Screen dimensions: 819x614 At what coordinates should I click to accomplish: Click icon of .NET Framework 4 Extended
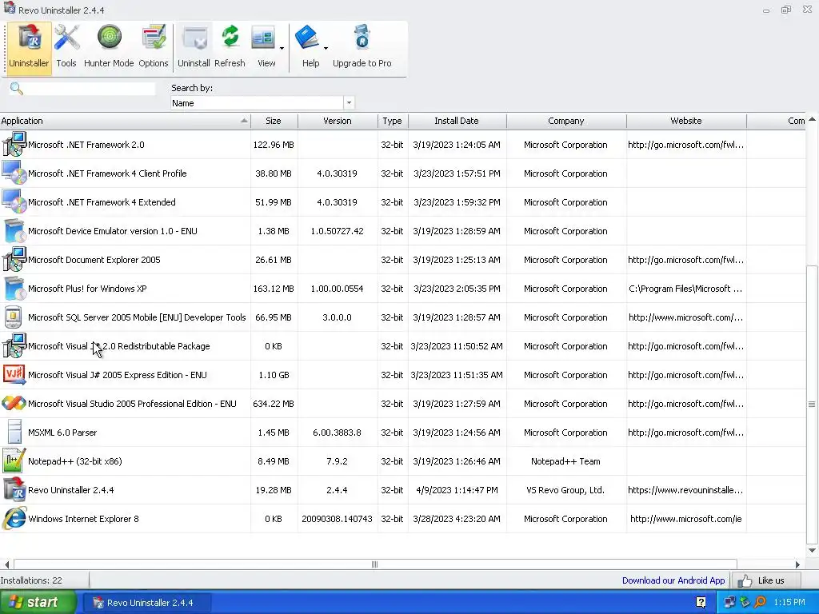(x=14, y=201)
